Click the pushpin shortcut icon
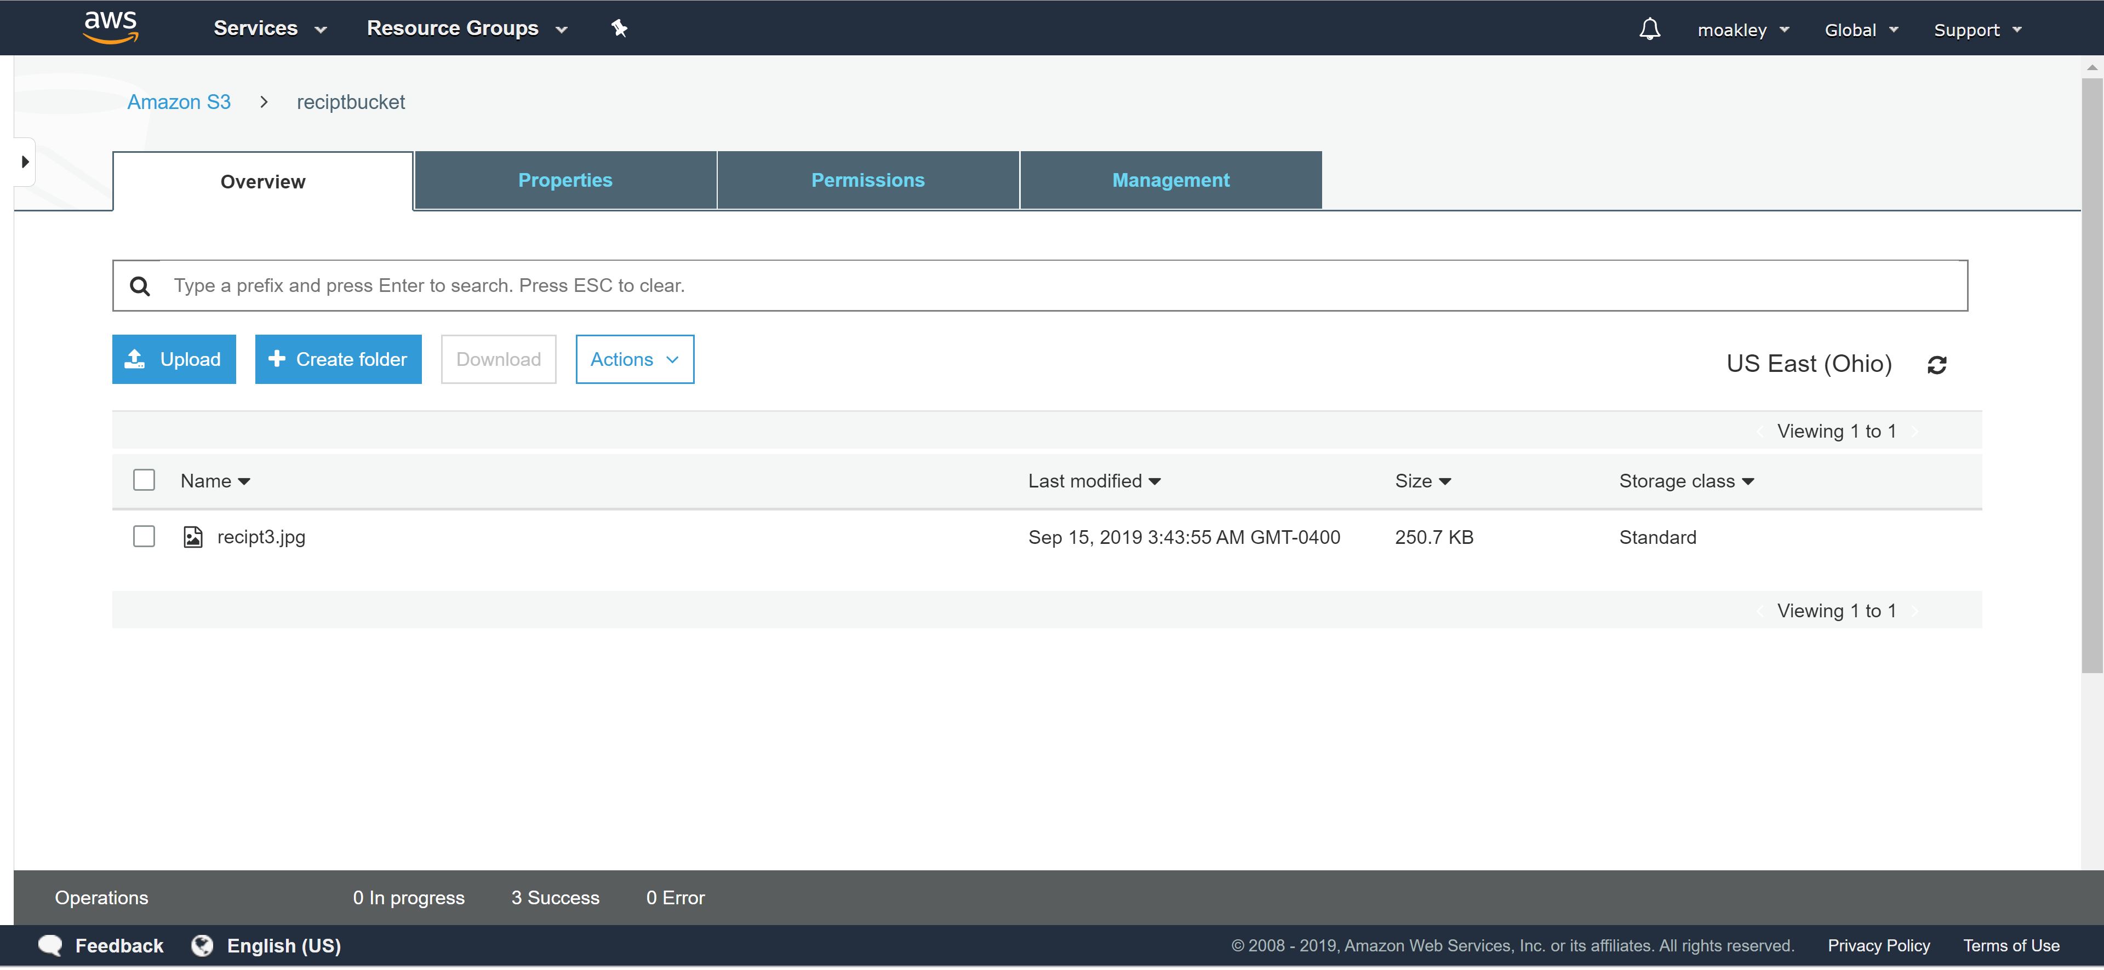The height and width of the screenshot is (970, 2104). pyautogui.click(x=619, y=28)
